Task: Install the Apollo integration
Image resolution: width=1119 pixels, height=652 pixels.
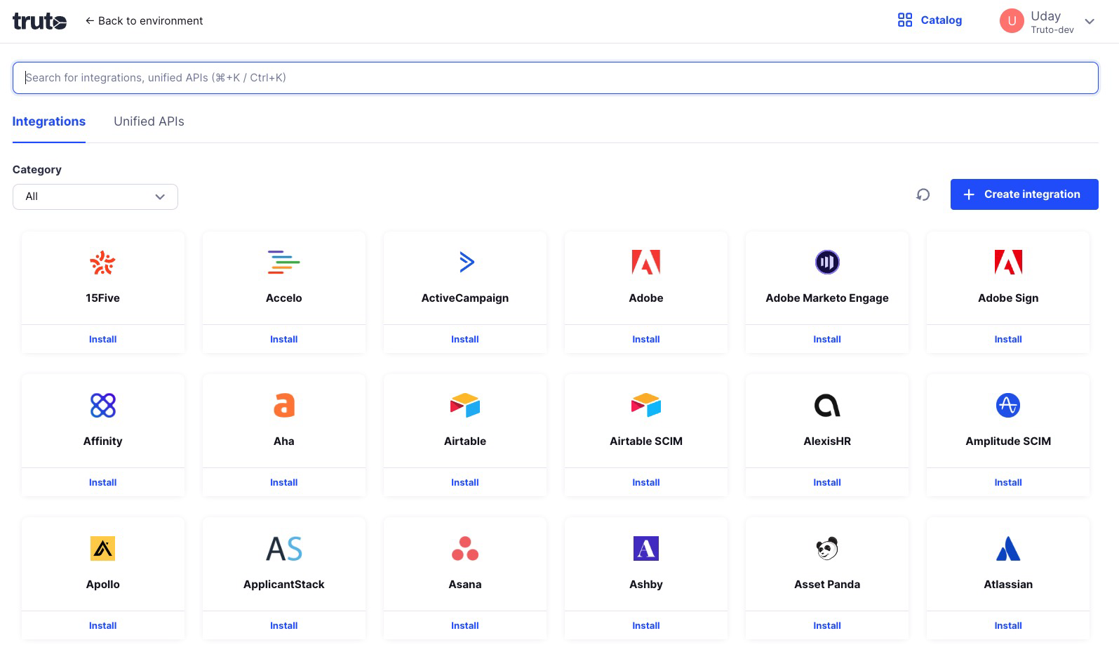Action: tap(102, 625)
